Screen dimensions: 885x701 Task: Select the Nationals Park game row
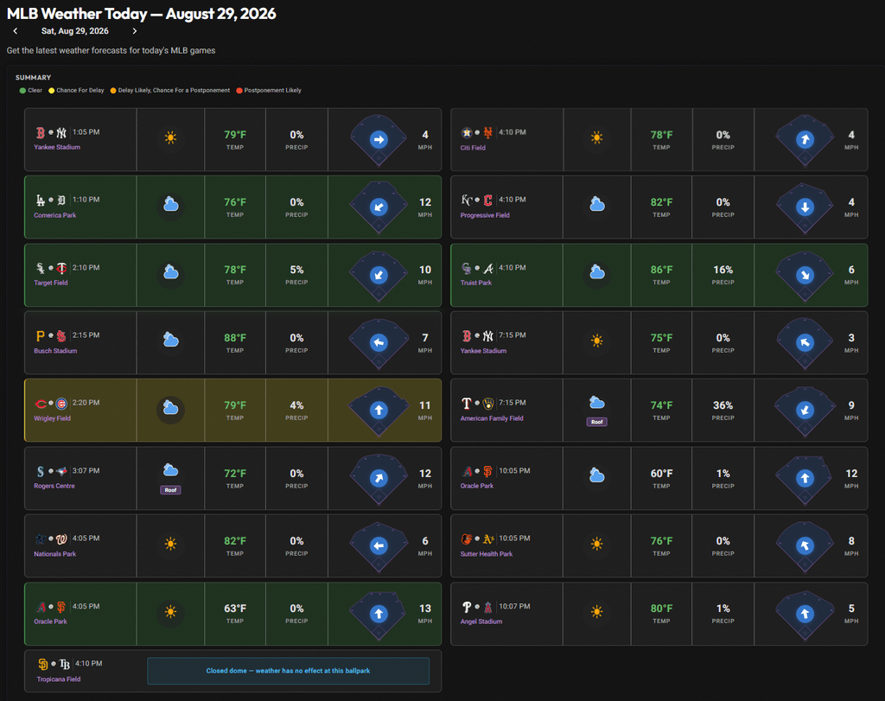(232, 545)
